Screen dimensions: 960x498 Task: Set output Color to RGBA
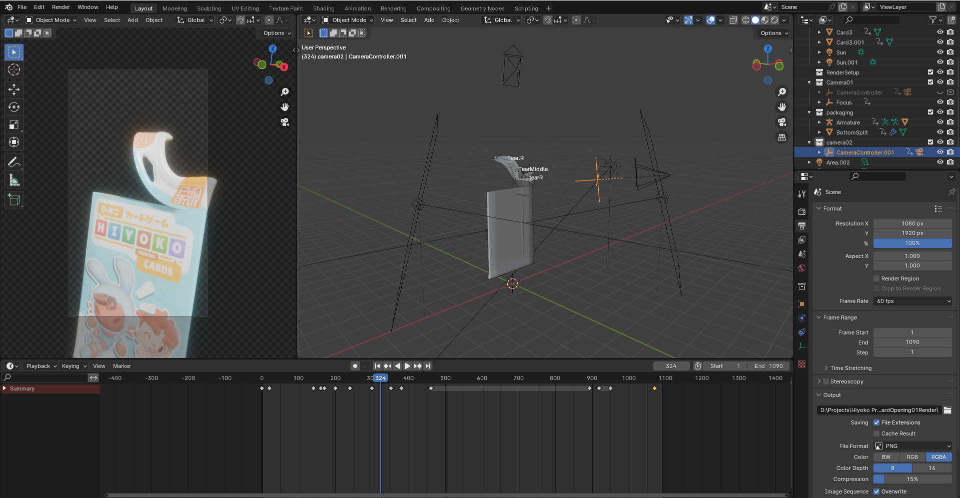tap(938, 456)
